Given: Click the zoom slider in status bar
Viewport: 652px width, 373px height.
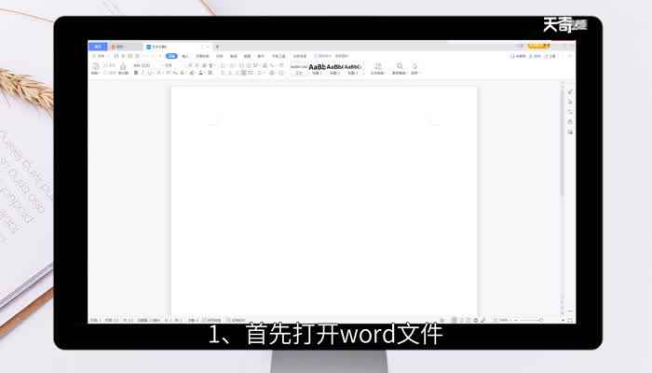Looking at the screenshot, I should pyautogui.click(x=531, y=320).
